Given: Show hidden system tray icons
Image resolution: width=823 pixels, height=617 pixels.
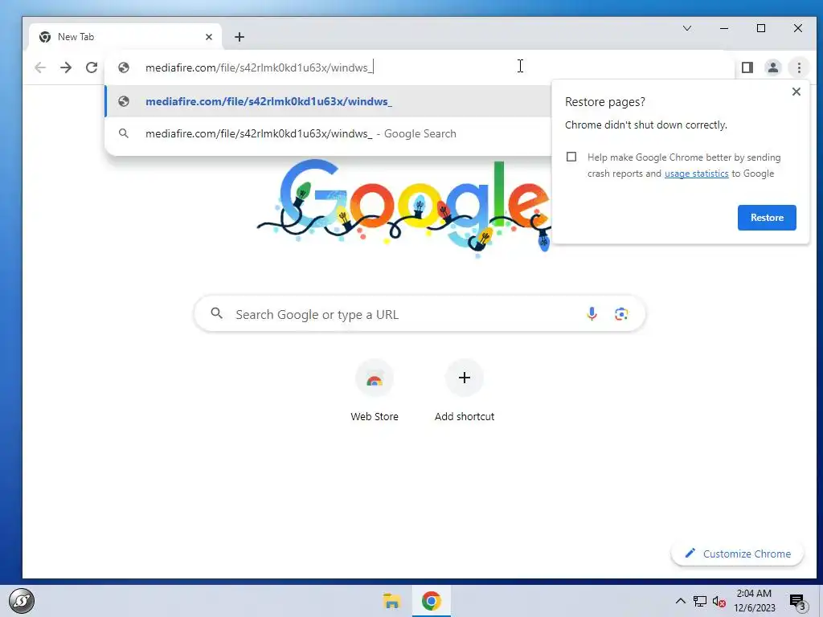Looking at the screenshot, I should tap(680, 601).
